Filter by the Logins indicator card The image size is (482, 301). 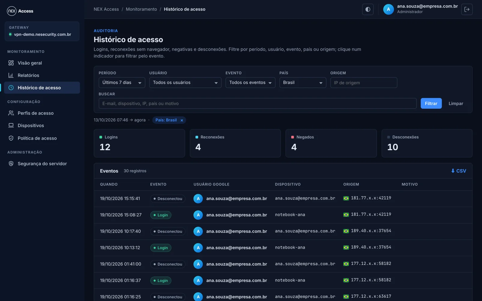[x=139, y=143]
